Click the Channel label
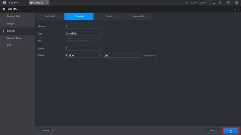Screen dimensions: 241x135 pos(42,26)
